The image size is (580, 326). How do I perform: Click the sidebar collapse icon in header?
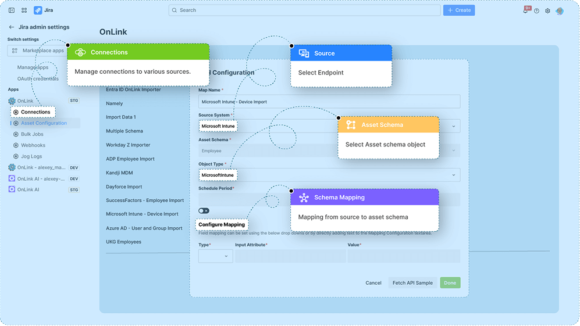point(12,10)
